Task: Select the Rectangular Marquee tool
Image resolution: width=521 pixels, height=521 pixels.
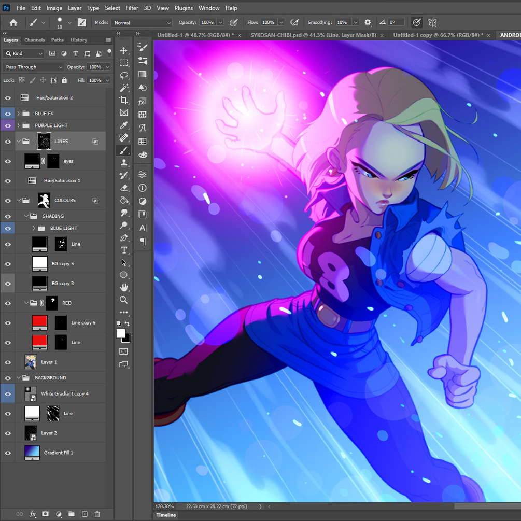Action: pos(123,63)
